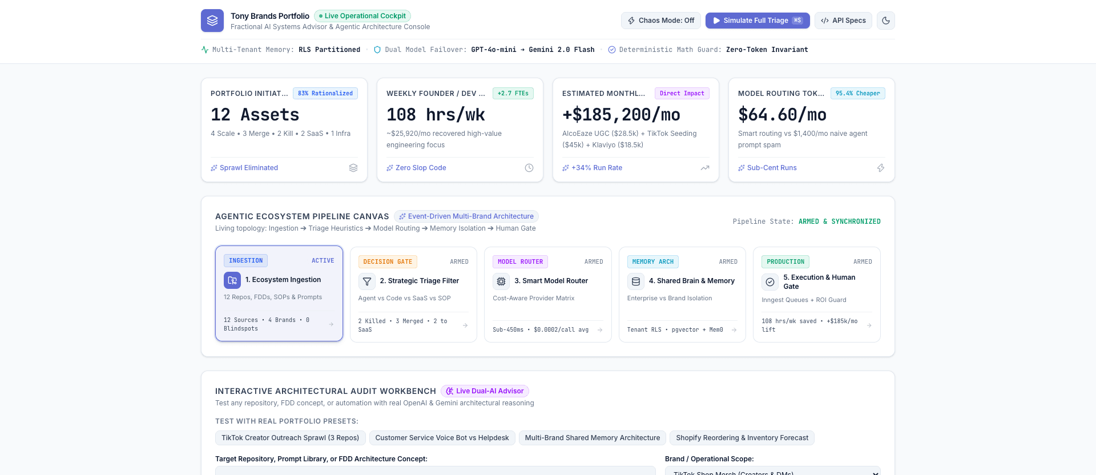Click the MEMORY ARCH stage tag
1096x475 pixels.
click(x=653, y=262)
